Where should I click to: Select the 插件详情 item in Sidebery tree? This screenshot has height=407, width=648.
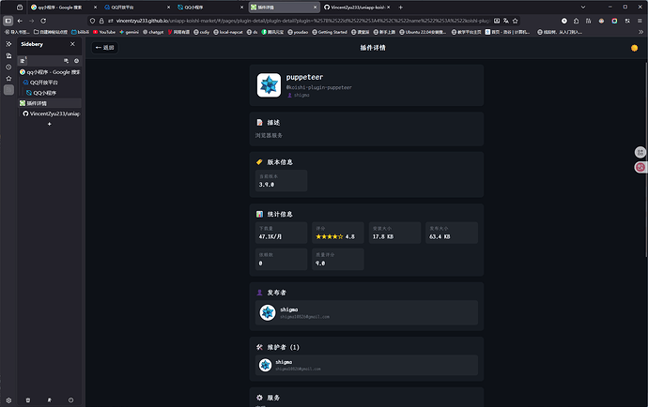point(37,103)
